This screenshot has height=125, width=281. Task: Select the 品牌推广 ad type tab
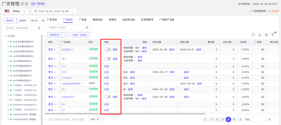(x=23, y=21)
